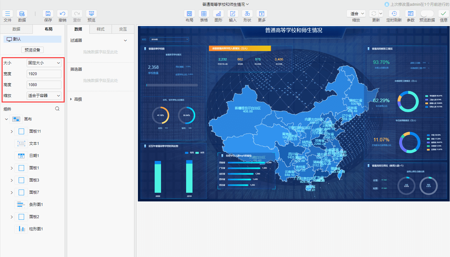450x257 pixels.
Task: Switch to the Style (样式) tab
Action: tap(101, 29)
